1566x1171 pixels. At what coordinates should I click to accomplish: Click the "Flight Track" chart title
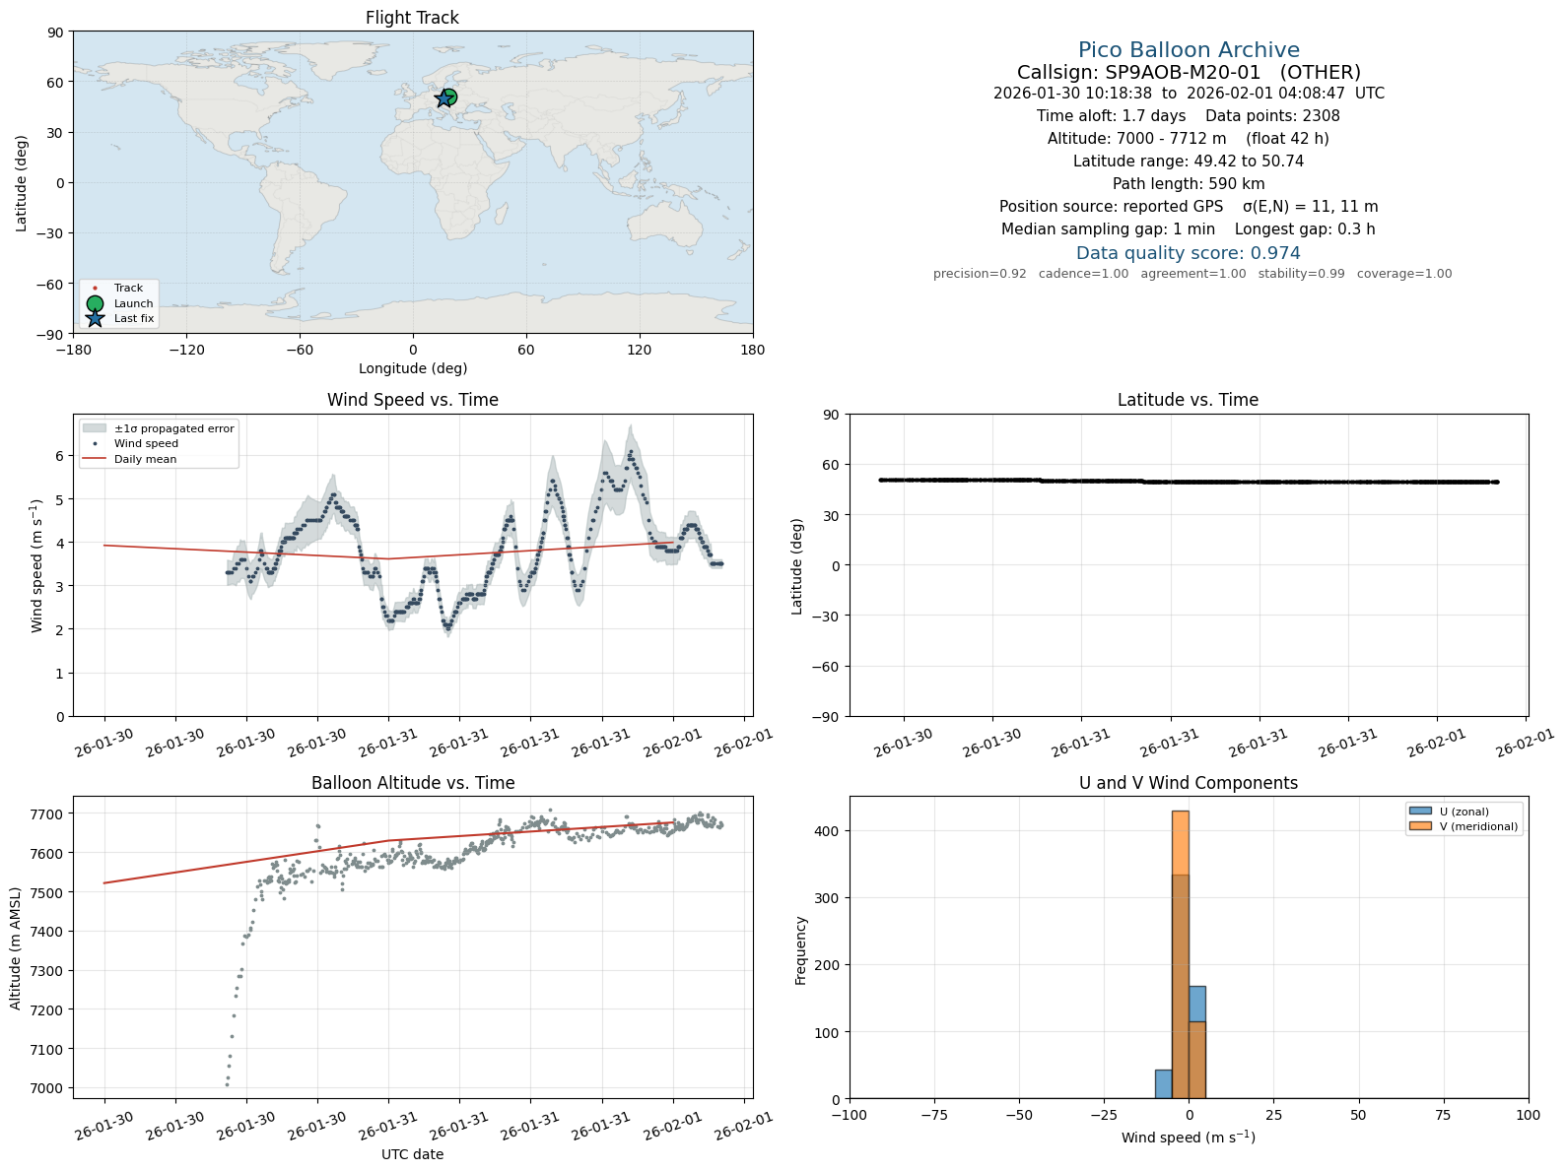pyautogui.click(x=412, y=18)
